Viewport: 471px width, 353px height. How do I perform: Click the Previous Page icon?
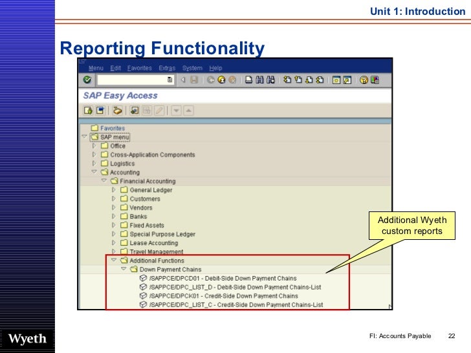[x=298, y=80]
